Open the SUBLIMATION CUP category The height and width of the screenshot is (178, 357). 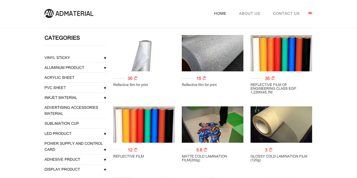[62, 123]
